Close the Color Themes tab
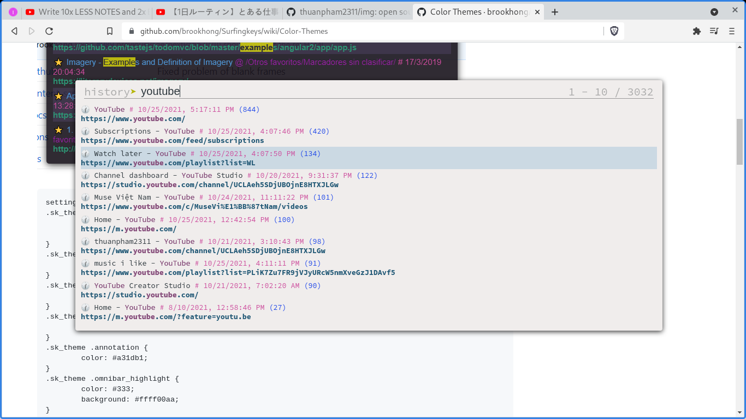This screenshot has width=746, height=419. point(537,12)
